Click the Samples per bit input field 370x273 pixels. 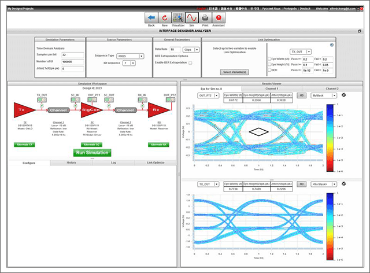pyautogui.click(x=71, y=54)
